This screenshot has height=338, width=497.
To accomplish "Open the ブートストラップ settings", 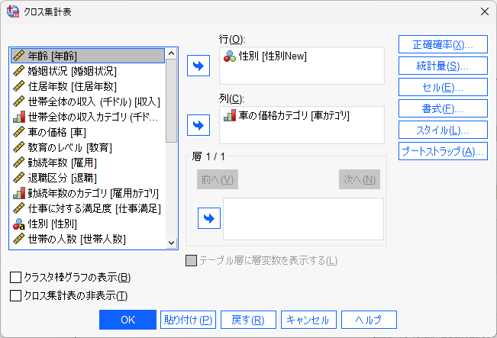I will [x=443, y=151].
